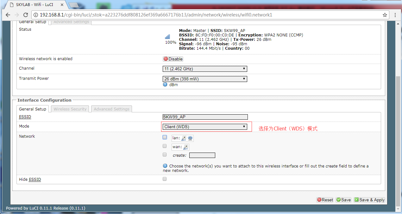Click the browser reload icon
402x214 pixels.
pos(25,15)
